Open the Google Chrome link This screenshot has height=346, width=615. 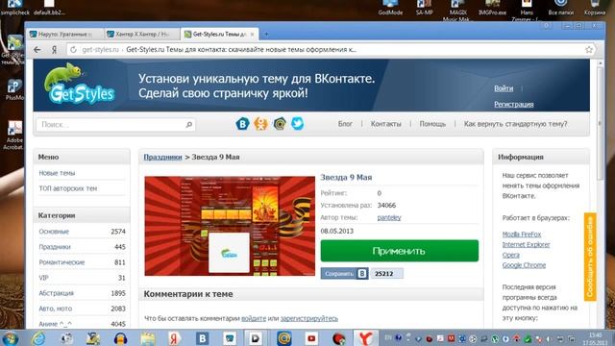[x=524, y=265]
